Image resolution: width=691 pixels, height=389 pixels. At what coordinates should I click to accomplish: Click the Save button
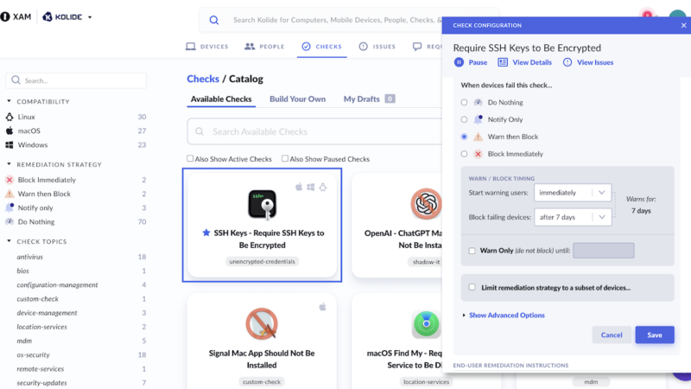click(x=655, y=335)
